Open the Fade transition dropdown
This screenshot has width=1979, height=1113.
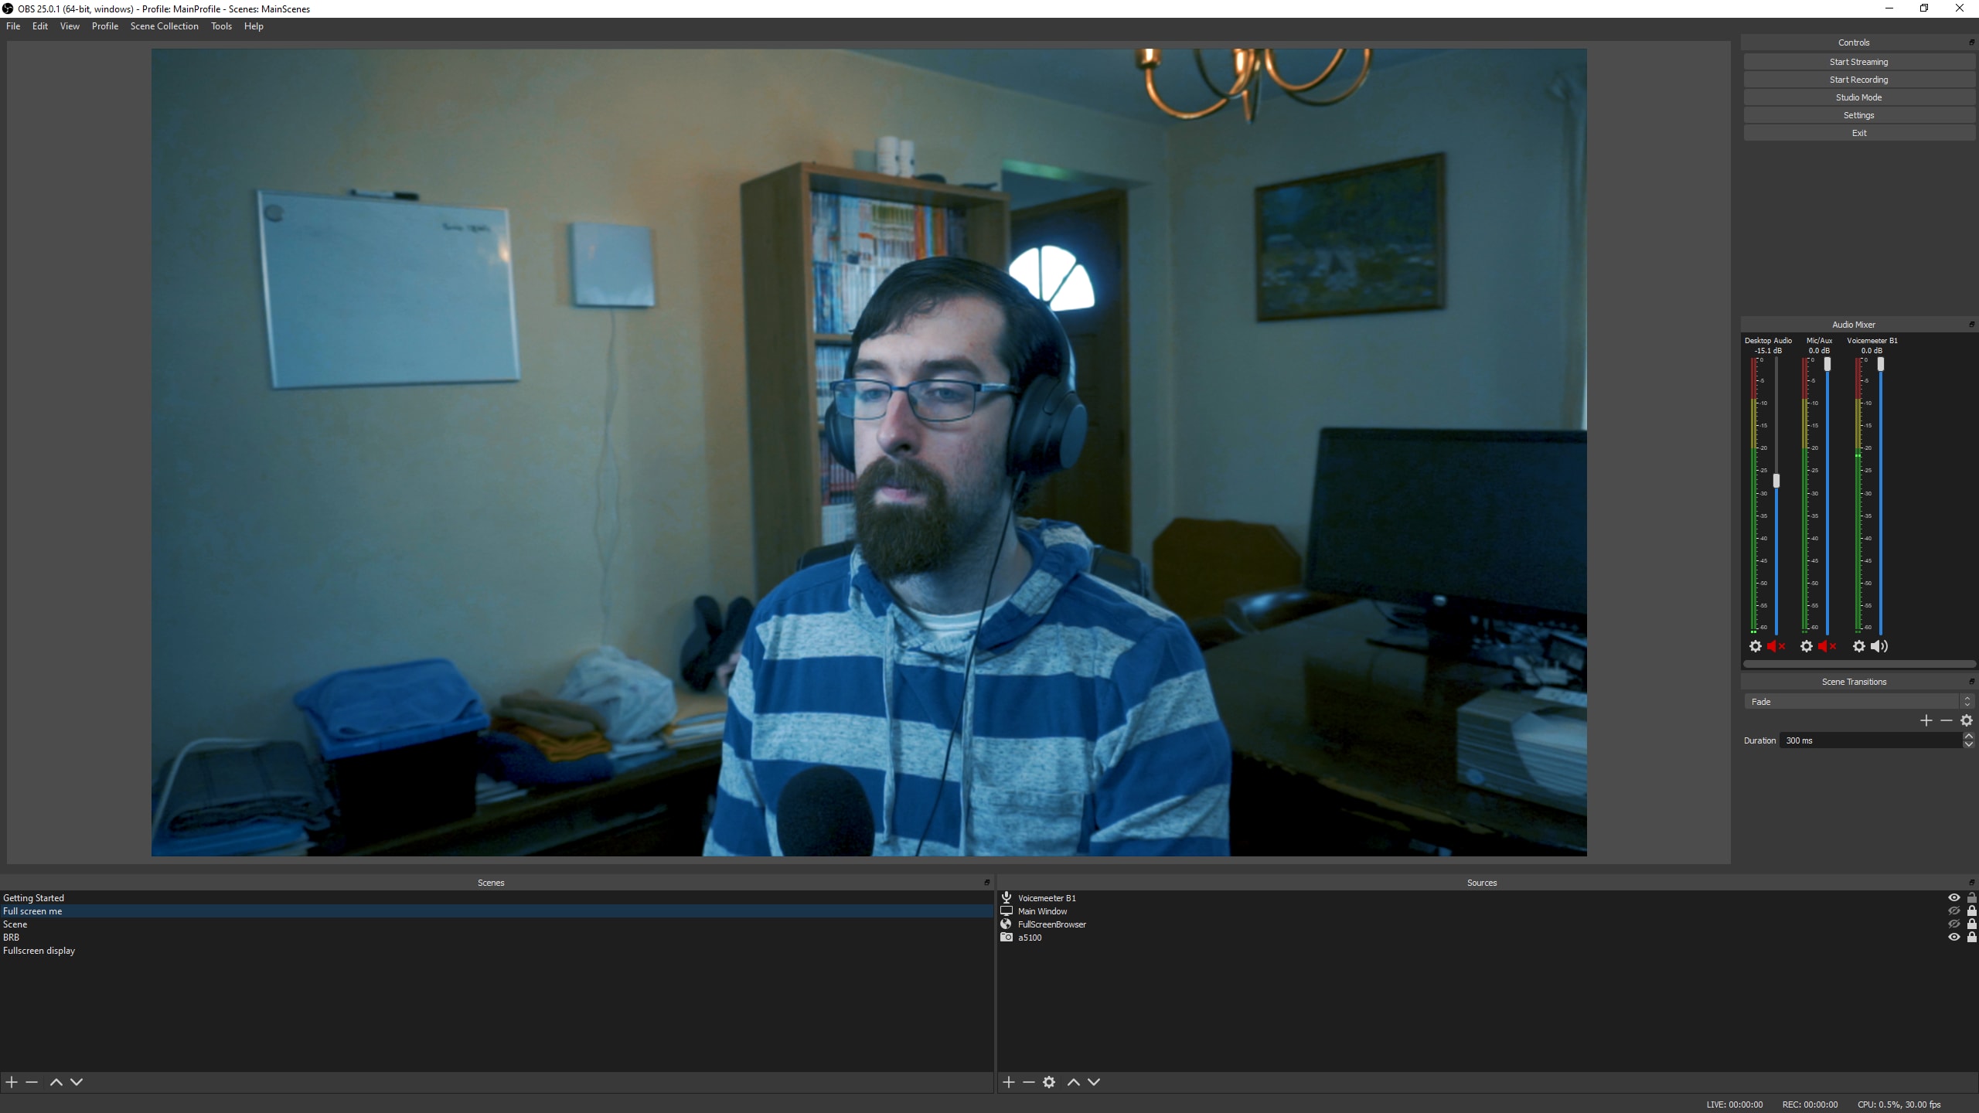tap(1855, 701)
